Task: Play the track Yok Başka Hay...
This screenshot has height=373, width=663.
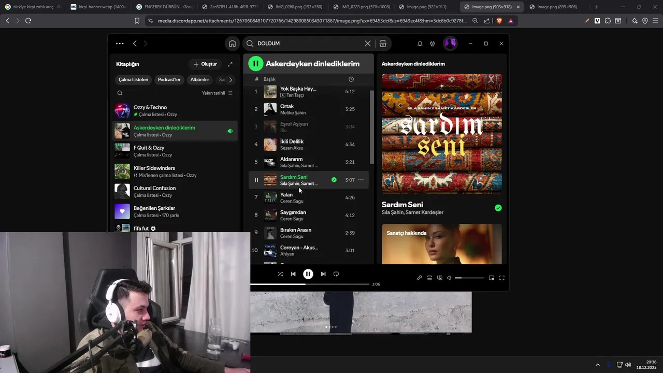Action: [309, 92]
